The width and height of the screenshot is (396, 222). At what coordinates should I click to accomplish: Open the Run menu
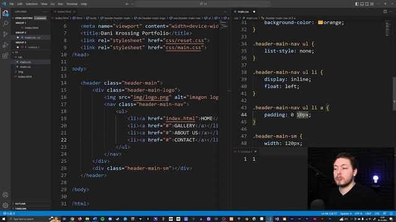(x=61, y=4)
